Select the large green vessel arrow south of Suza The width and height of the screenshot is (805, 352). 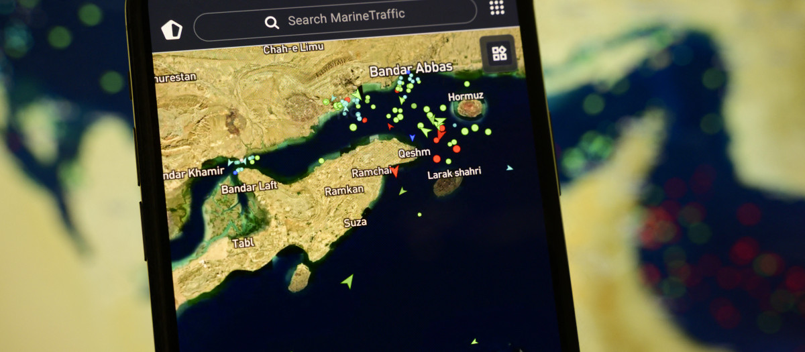click(x=347, y=281)
